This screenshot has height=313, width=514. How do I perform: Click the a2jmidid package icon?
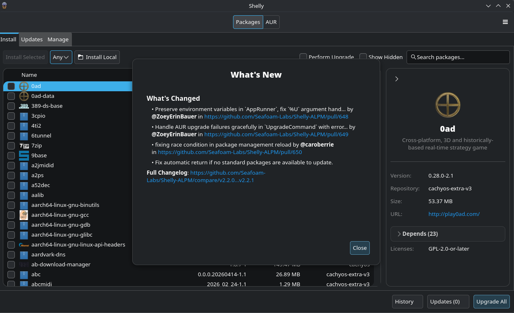[24, 166]
